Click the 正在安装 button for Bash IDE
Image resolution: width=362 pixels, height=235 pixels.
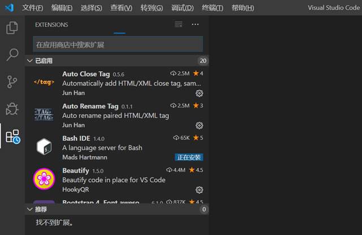coord(189,157)
